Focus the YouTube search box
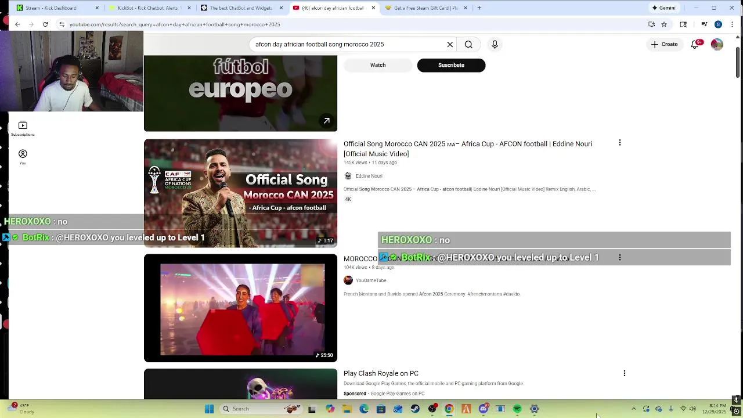Screen dimensions: 743x418 coord(348,44)
